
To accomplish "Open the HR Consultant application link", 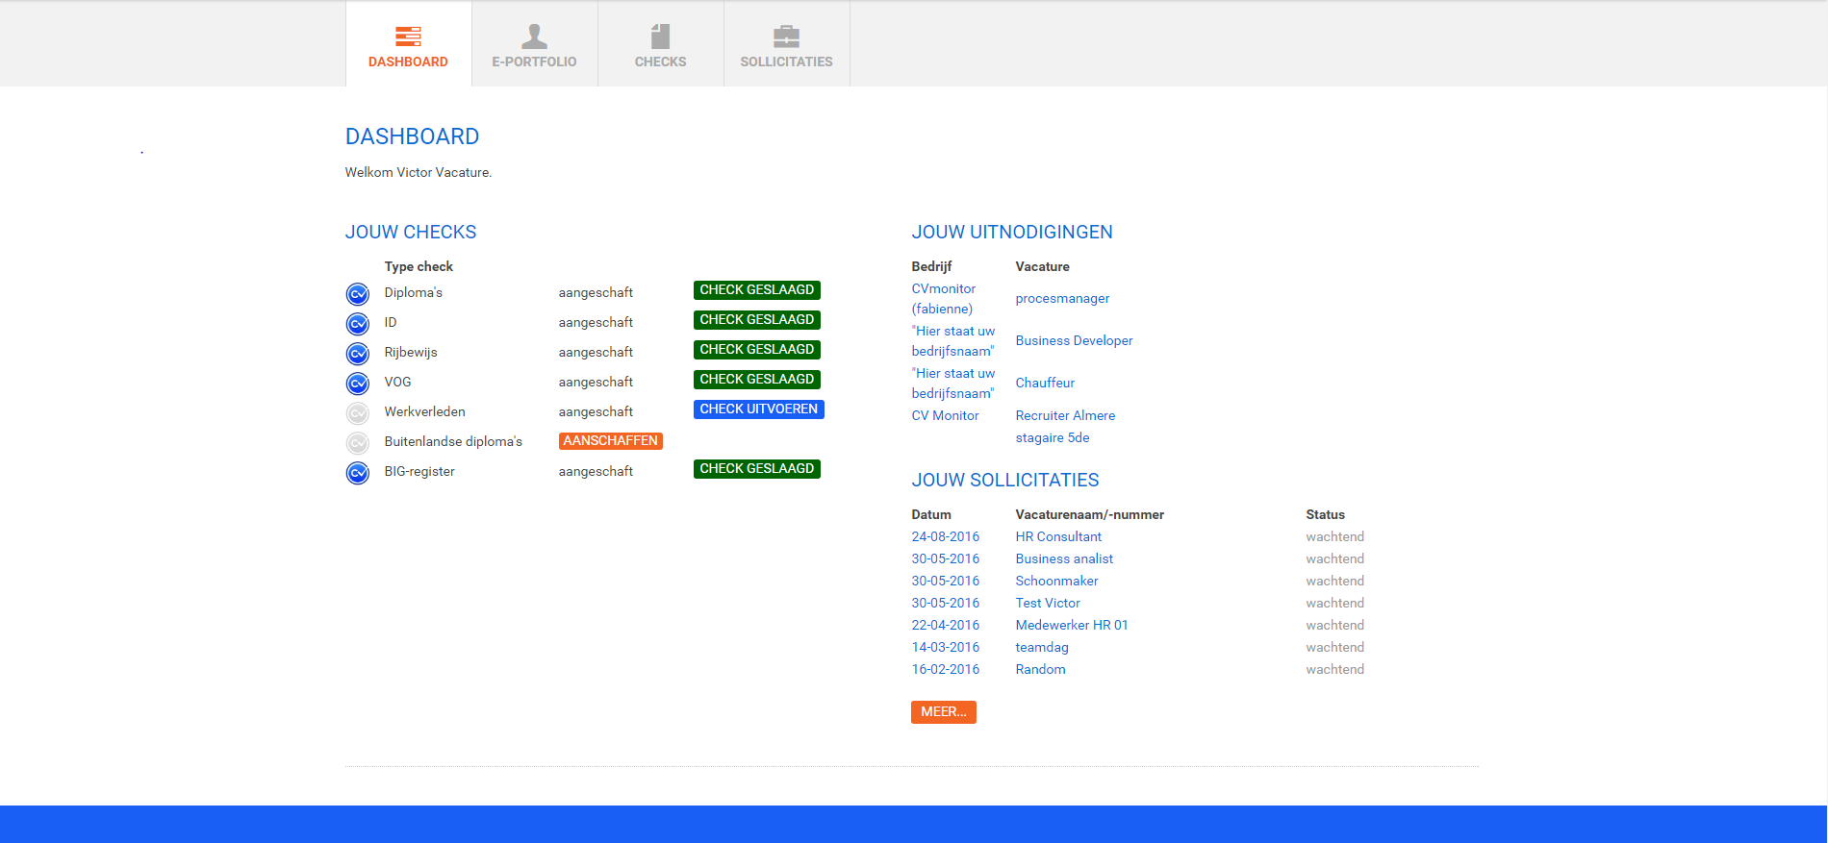I will [1058, 537].
